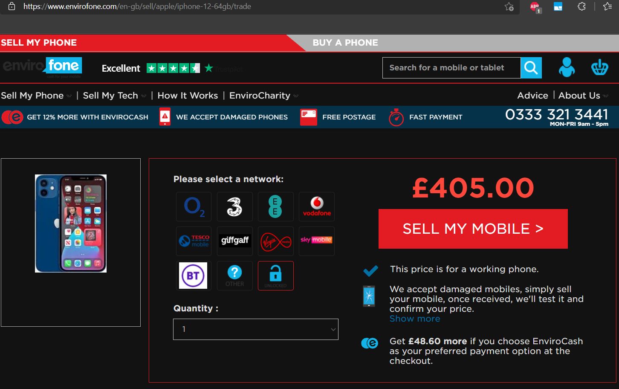
Task: Open the user account profile icon
Action: 567,67
